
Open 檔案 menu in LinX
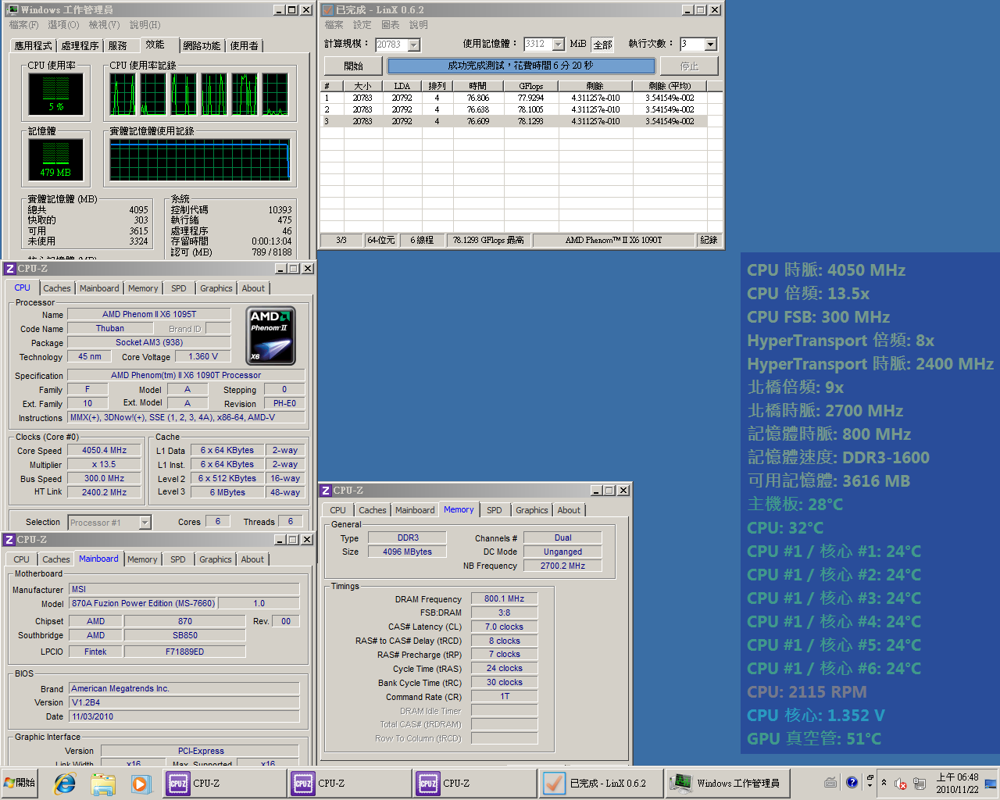(334, 25)
